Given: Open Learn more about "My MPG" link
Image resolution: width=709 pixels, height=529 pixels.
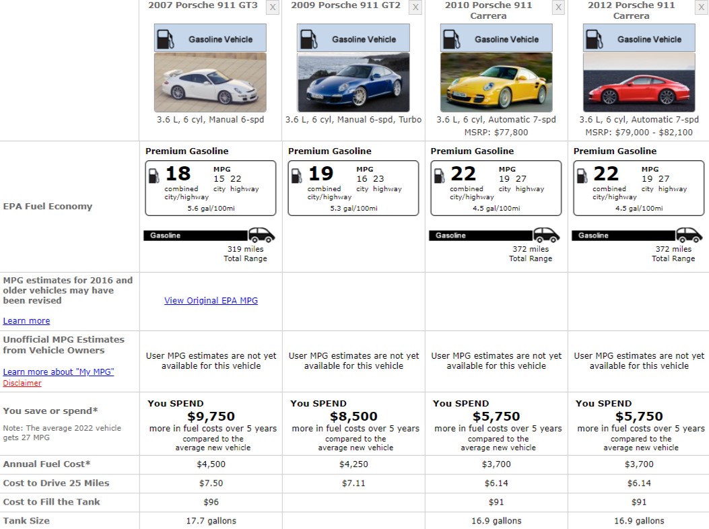Looking at the screenshot, I should 59,372.
